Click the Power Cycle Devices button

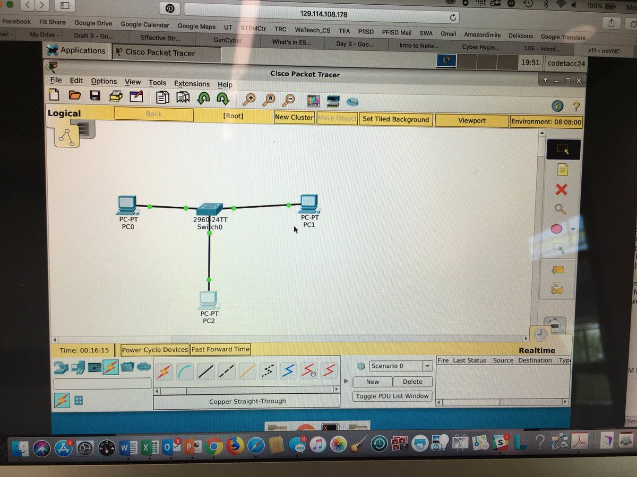(x=154, y=350)
